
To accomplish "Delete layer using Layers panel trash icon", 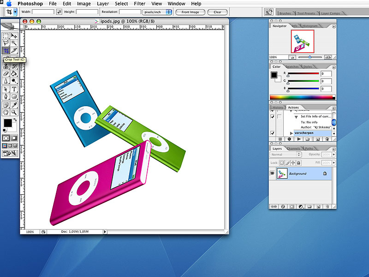I will tap(327, 206).
